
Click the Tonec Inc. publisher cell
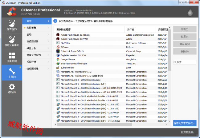pyautogui.click(x=131, y=63)
